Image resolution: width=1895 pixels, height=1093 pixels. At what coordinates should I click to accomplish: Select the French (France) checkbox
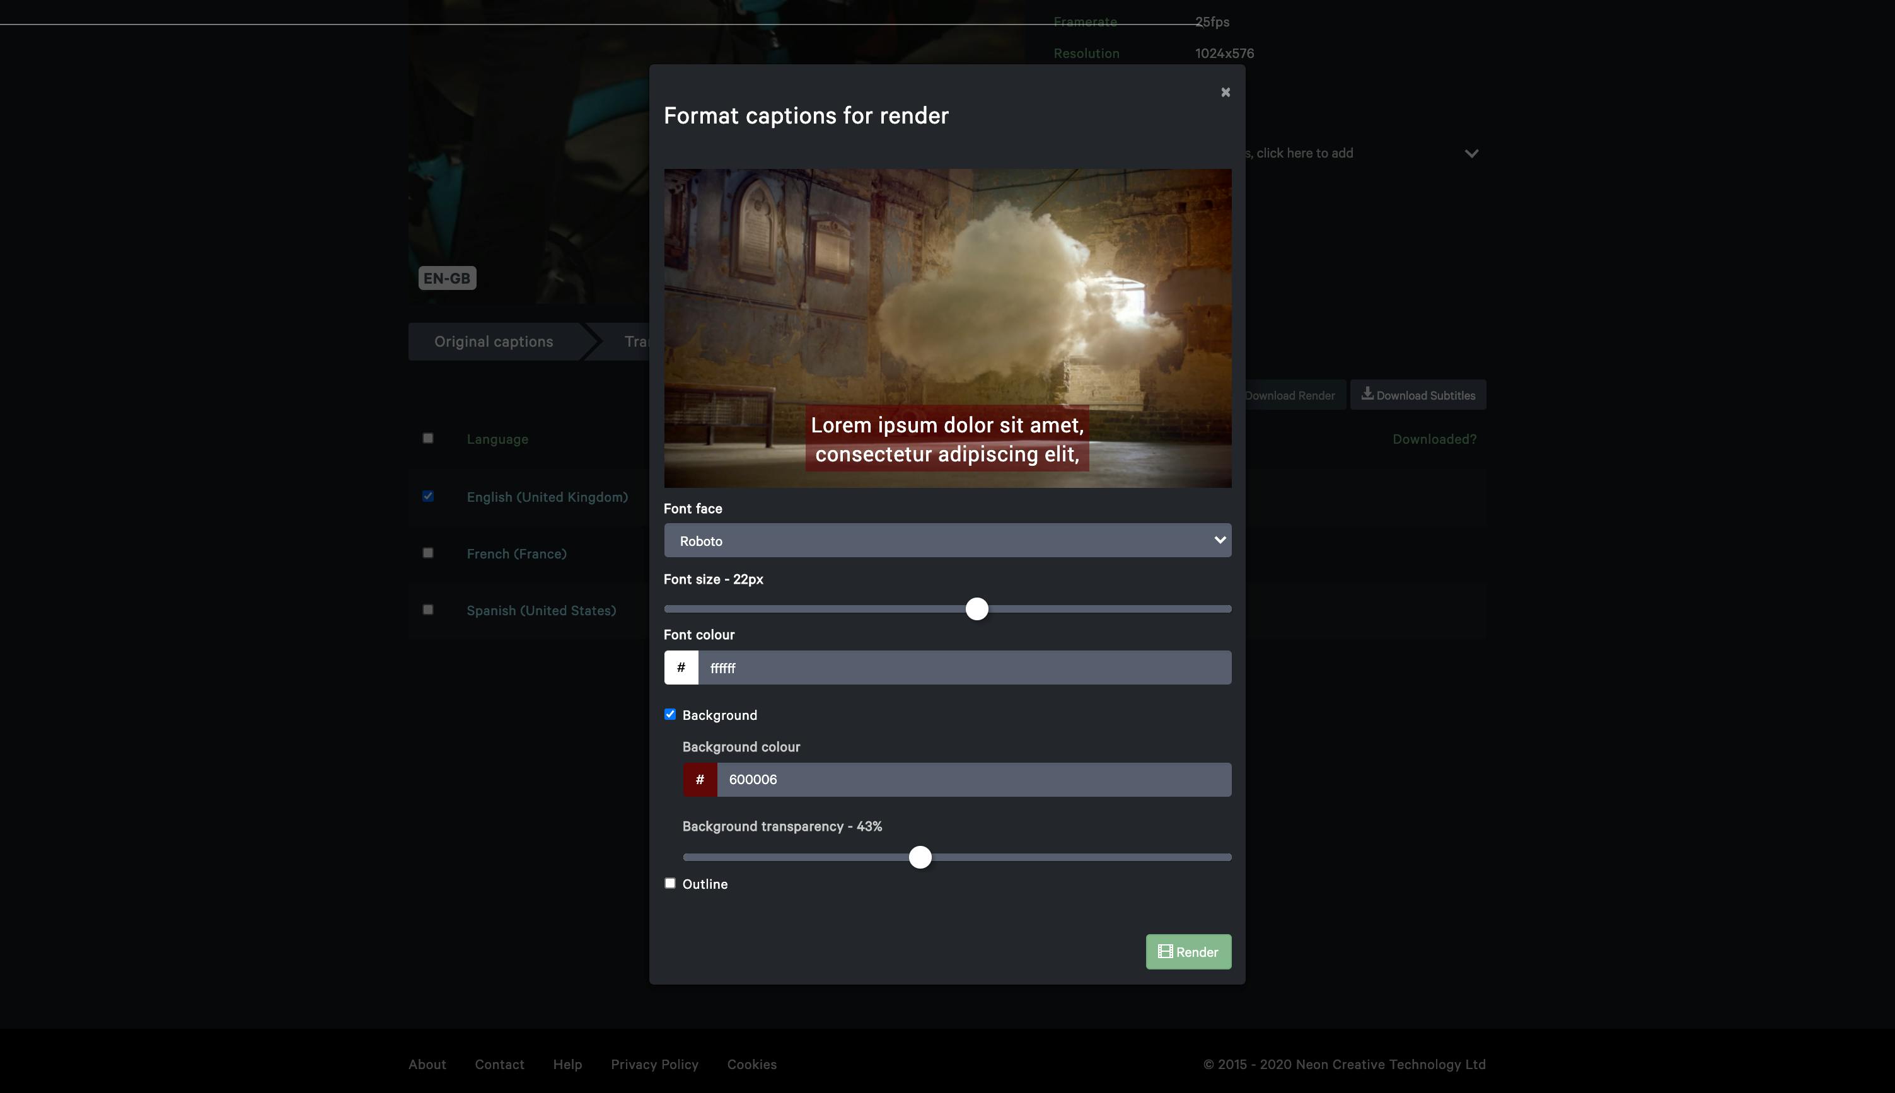pyautogui.click(x=428, y=553)
